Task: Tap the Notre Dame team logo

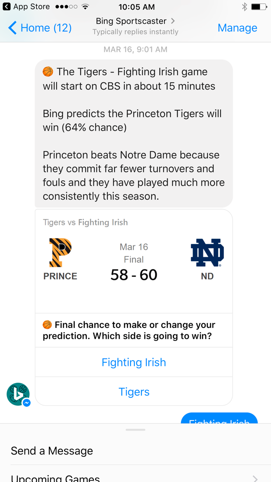Action: (x=207, y=253)
